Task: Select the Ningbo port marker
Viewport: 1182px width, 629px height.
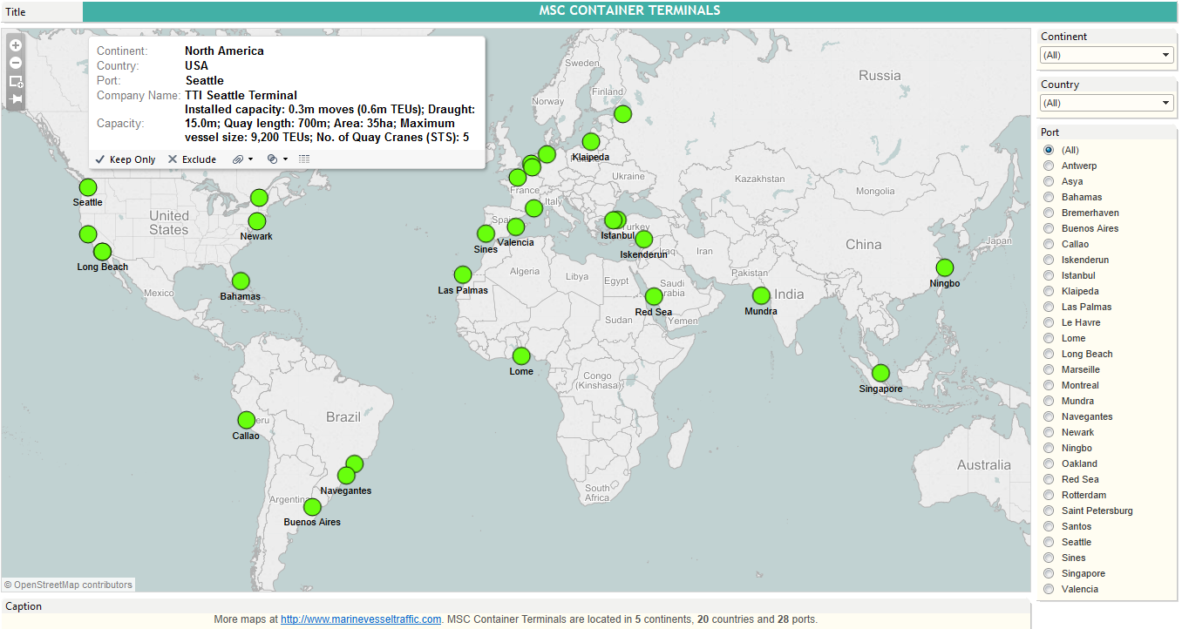Action: [x=945, y=268]
